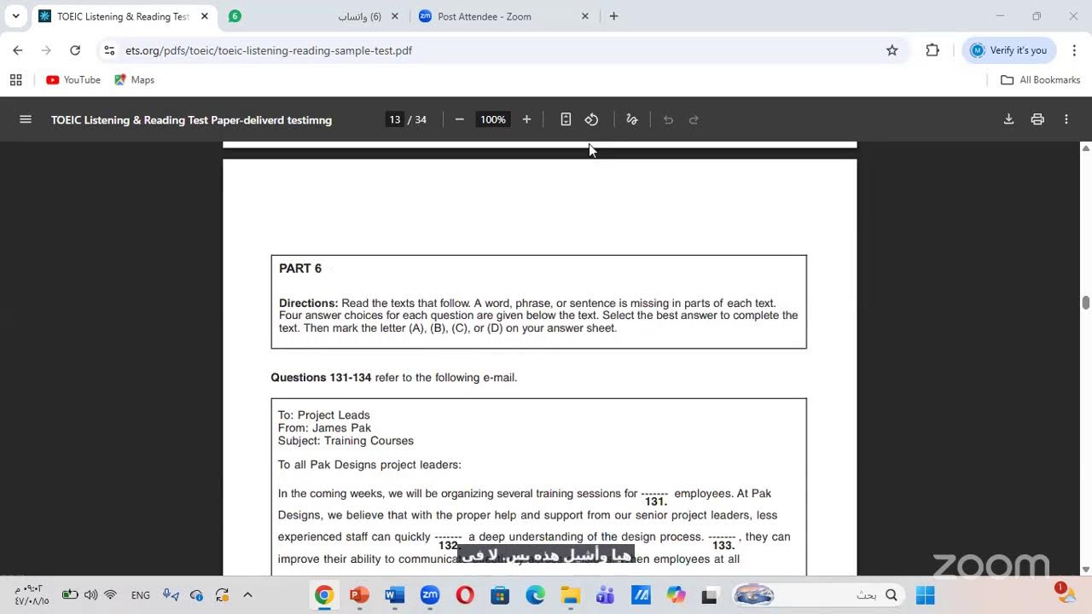Reload the current page
Viewport: 1092px width, 614px height.
(75, 50)
